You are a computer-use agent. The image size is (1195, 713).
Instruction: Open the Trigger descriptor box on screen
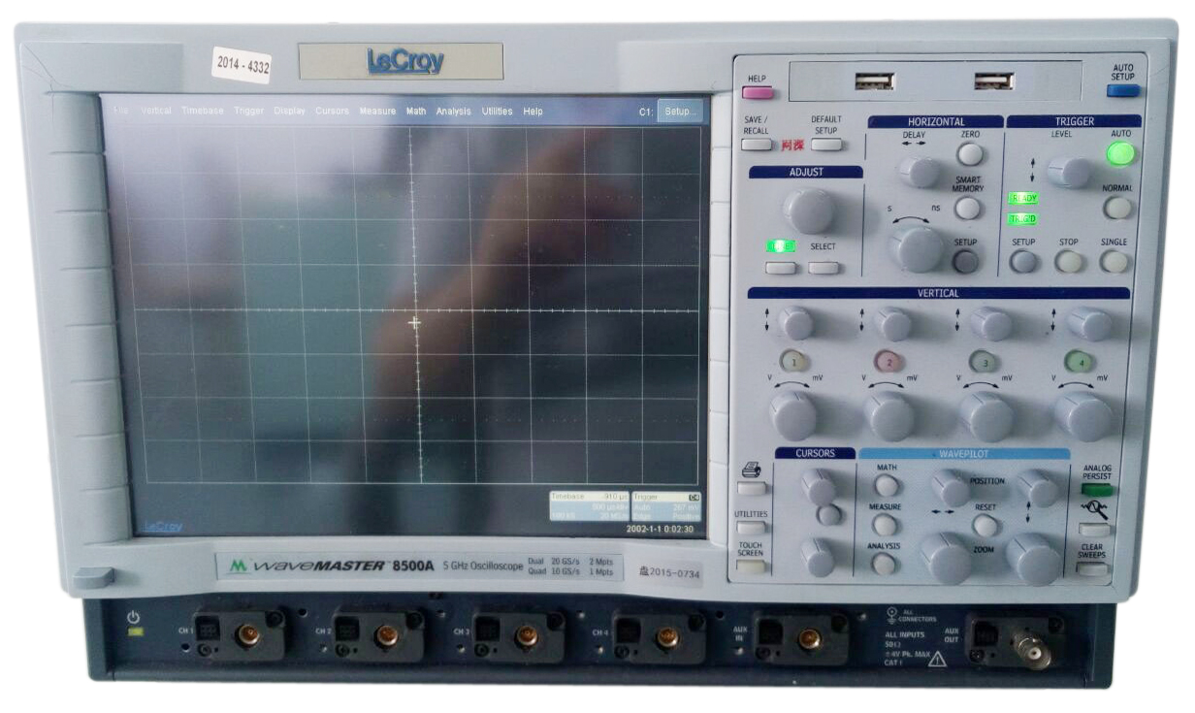[x=665, y=507]
